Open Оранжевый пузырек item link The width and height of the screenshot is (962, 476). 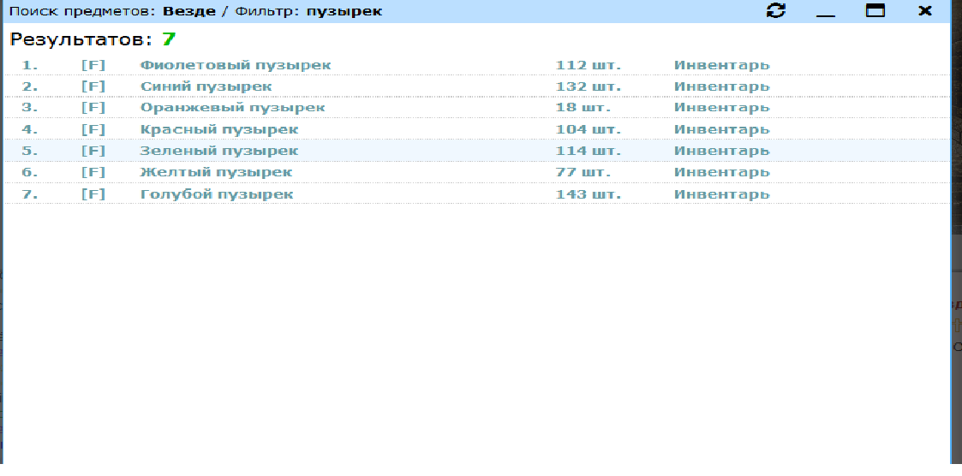232,108
